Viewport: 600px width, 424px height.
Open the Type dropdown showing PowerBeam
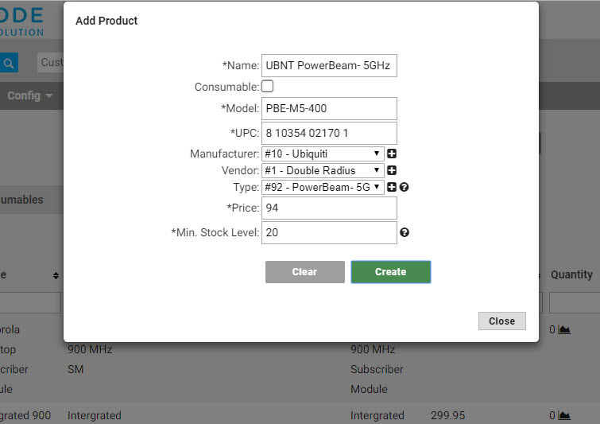[323, 187]
